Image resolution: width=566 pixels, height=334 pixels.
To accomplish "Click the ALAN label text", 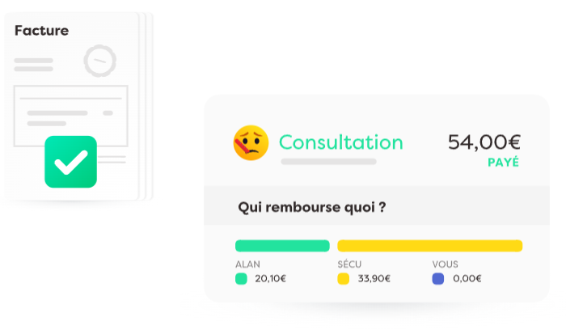I will click(x=247, y=264).
